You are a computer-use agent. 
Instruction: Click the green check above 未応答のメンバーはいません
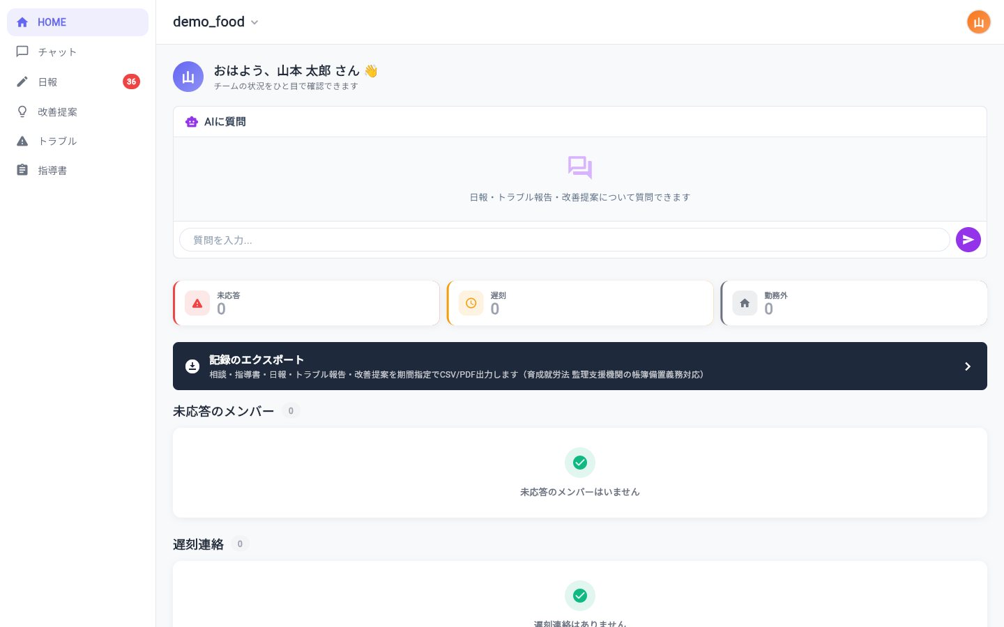(580, 463)
